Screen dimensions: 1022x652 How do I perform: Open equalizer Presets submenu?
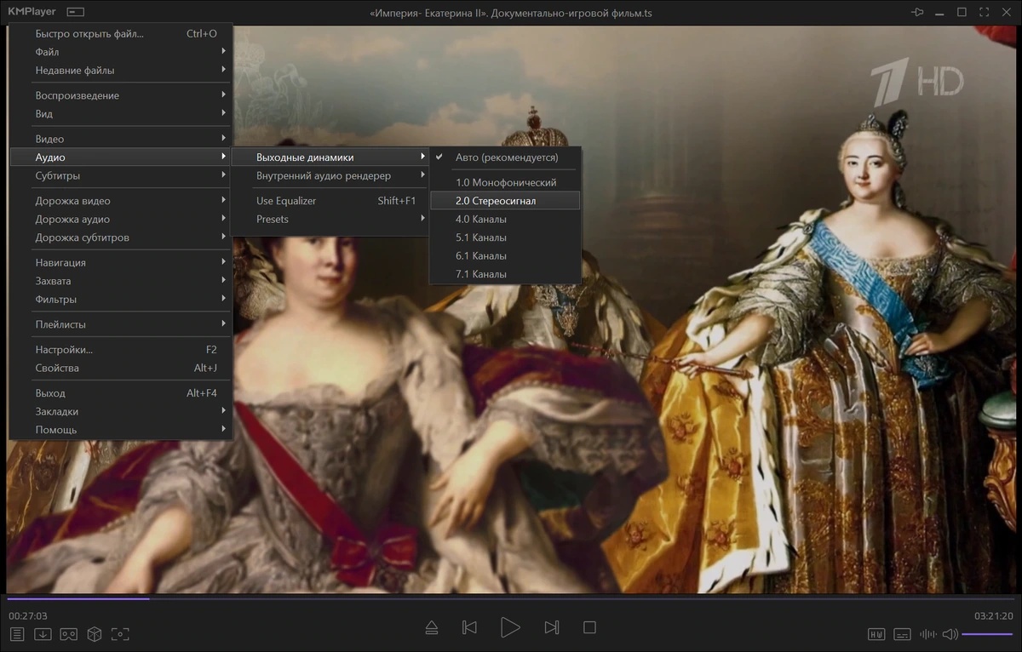coord(330,220)
